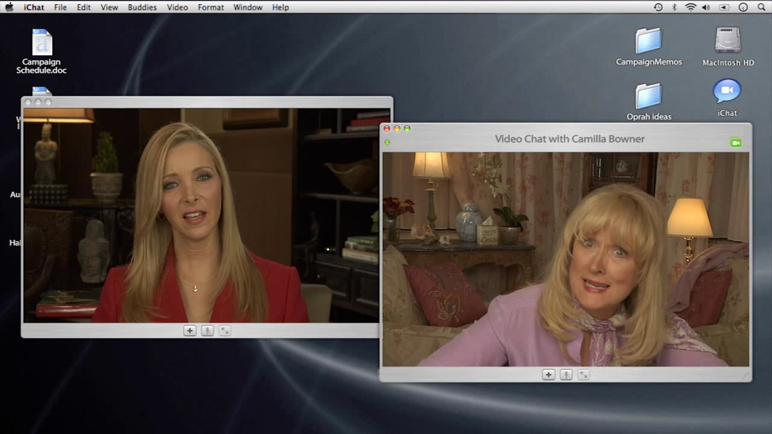Open the Spotlight search icon
Viewport: 772px width, 434px height.
tap(761, 7)
